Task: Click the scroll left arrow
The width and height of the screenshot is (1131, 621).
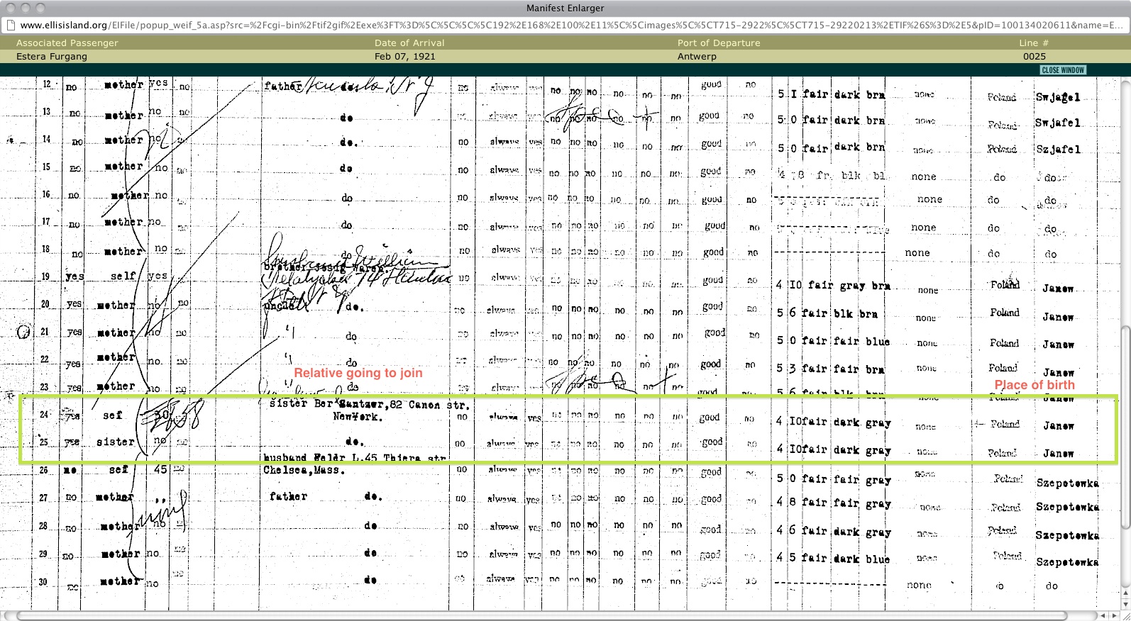Action: tap(1102, 615)
